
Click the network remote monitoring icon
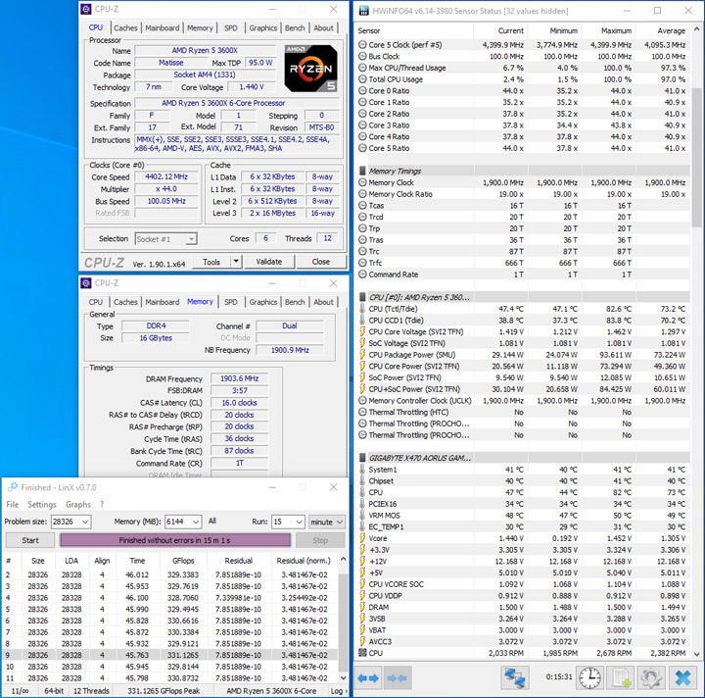pyautogui.click(x=515, y=677)
